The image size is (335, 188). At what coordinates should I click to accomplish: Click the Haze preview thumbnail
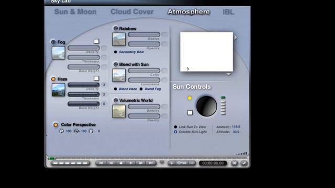point(59,90)
